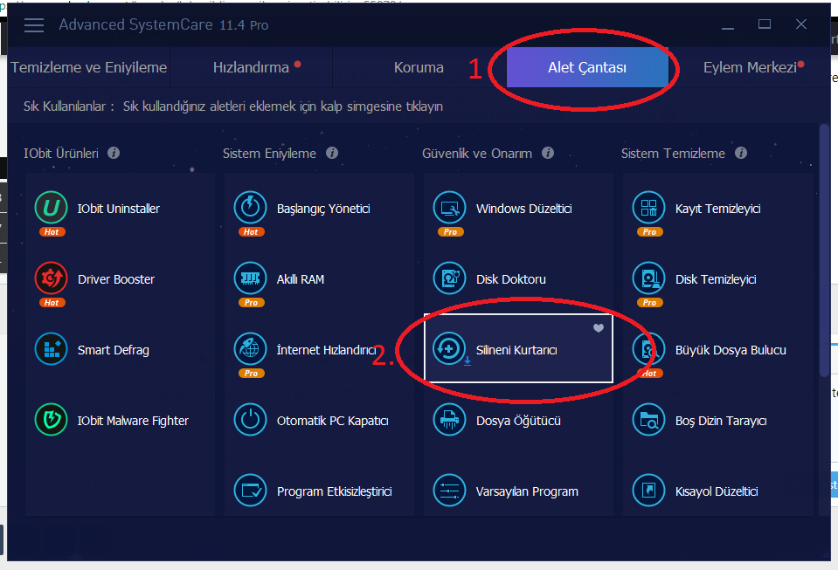Click the Büyük Dosya Bulucu label
Screen dimensions: 838x570
coord(731,350)
